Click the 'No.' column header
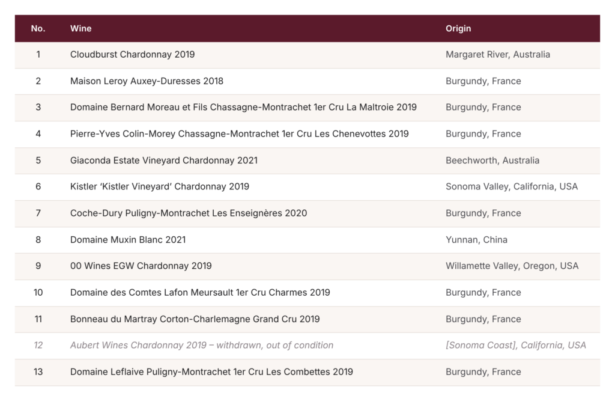615x401 pixels. (38, 28)
